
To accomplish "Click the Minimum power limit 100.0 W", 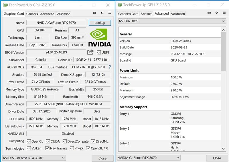I will click(176, 77).
